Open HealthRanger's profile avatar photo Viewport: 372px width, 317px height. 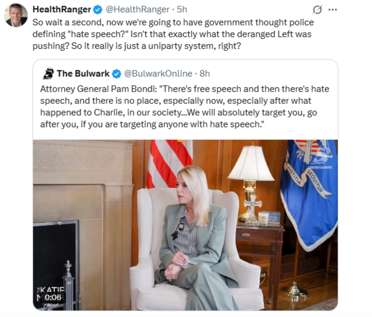point(16,15)
